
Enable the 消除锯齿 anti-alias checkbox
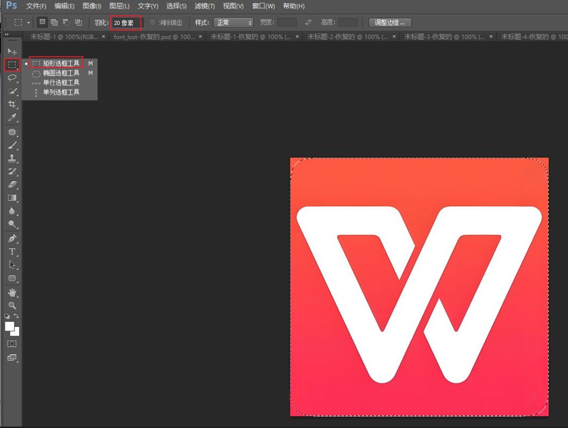pyautogui.click(x=153, y=23)
